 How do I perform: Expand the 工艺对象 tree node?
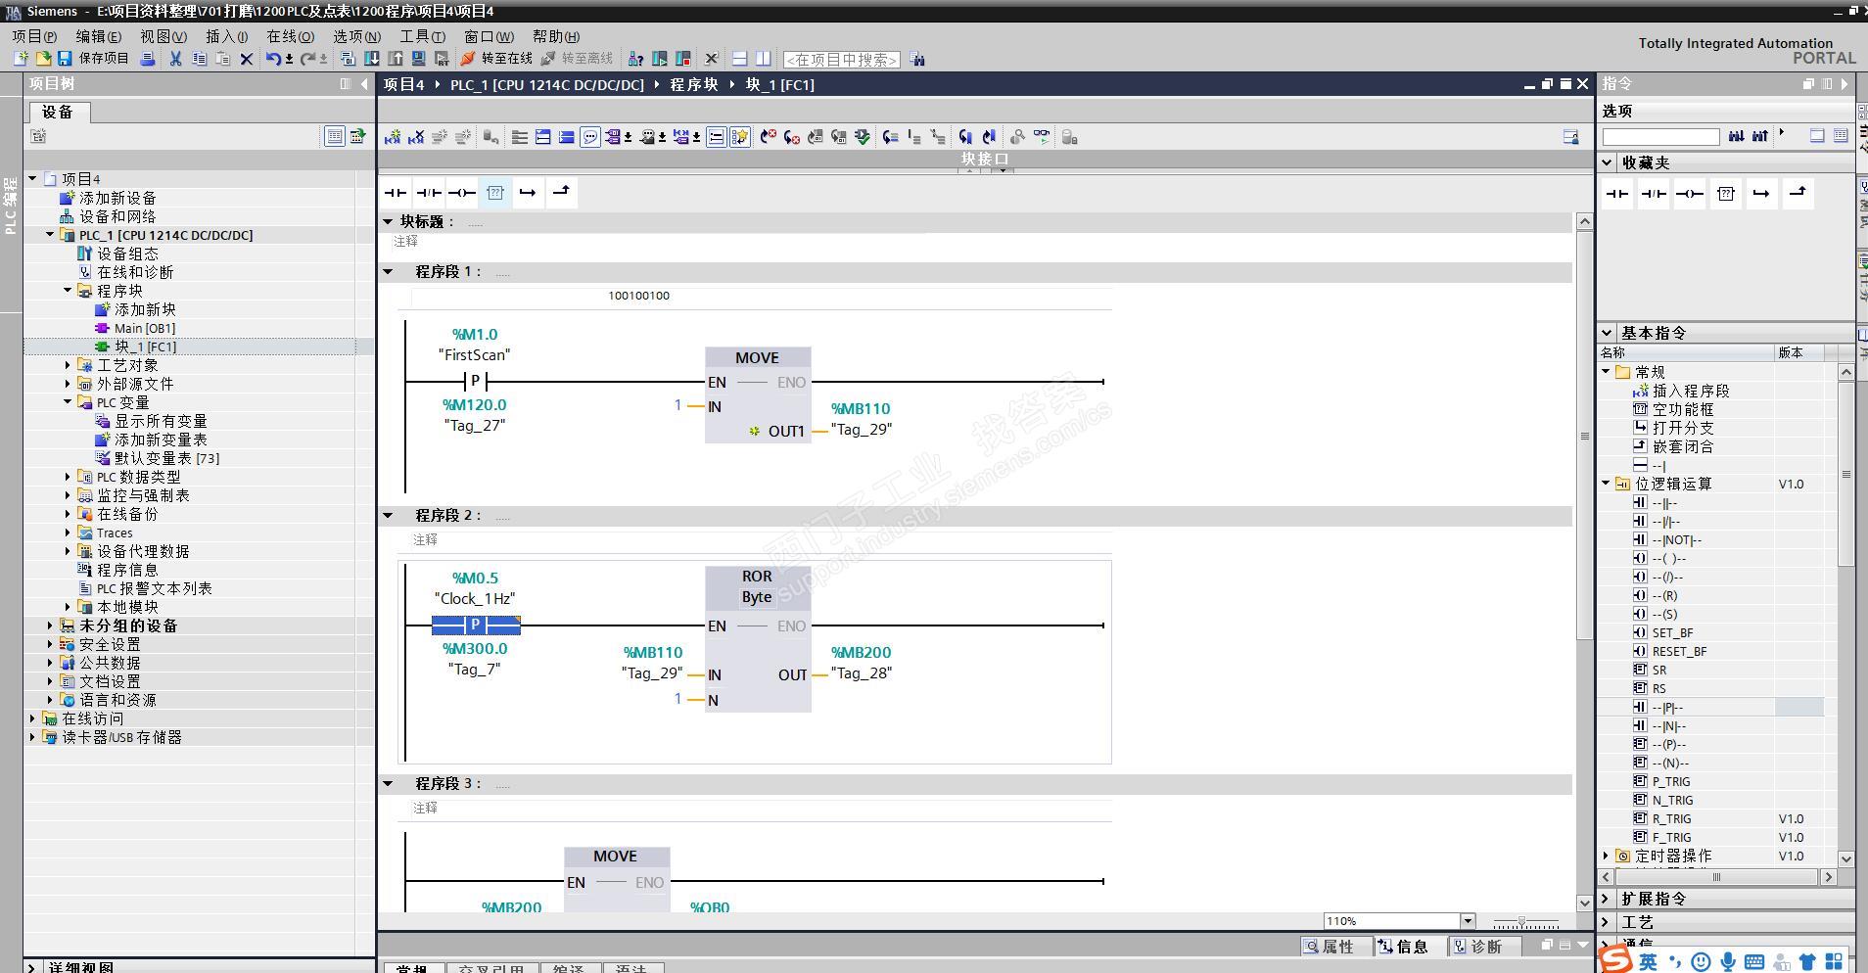coord(69,365)
